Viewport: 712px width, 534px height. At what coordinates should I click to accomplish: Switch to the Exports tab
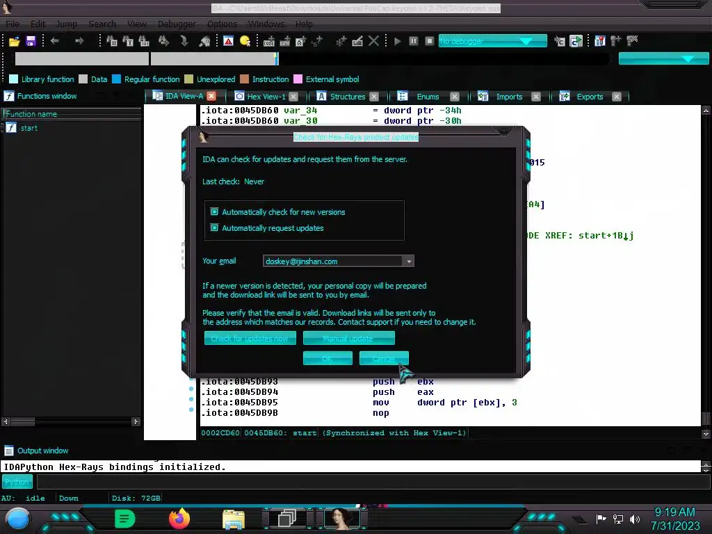[590, 97]
